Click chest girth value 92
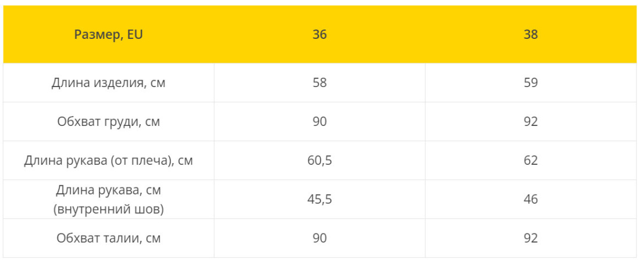The height and width of the screenshot is (260, 640). 531,122
